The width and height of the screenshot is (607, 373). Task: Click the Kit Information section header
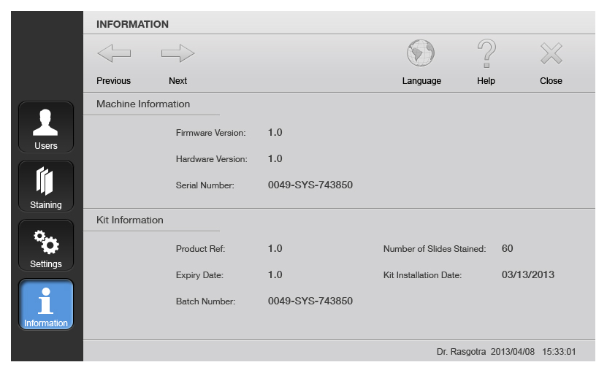[x=130, y=220]
